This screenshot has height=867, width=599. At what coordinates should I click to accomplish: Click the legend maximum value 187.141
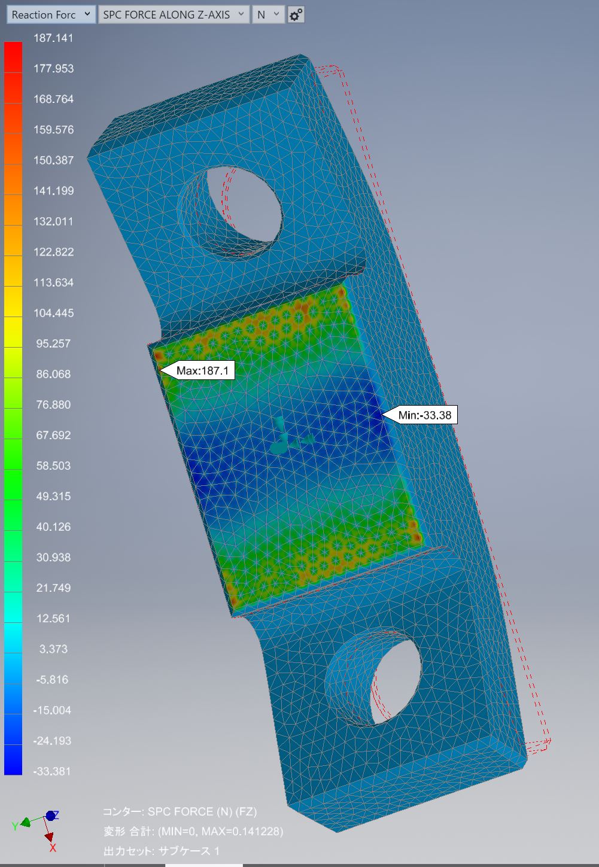pyautogui.click(x=53, y=38)
